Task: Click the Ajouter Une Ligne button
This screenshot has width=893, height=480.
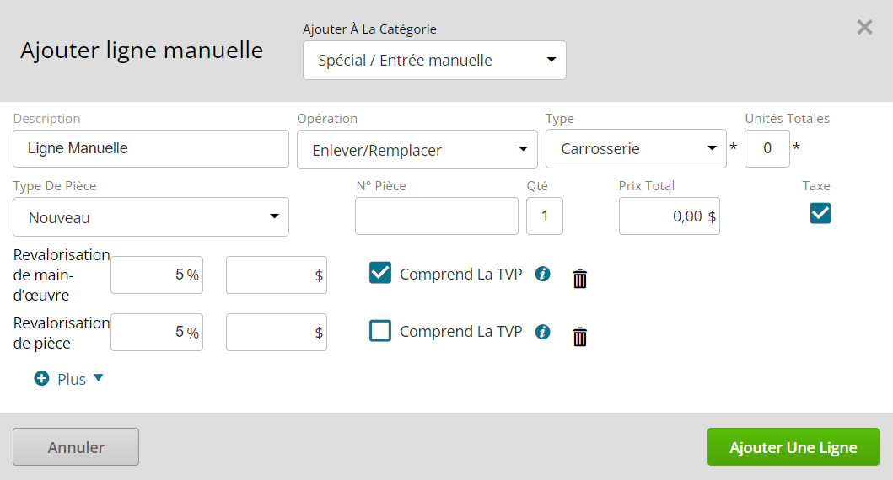Action: 793,447
